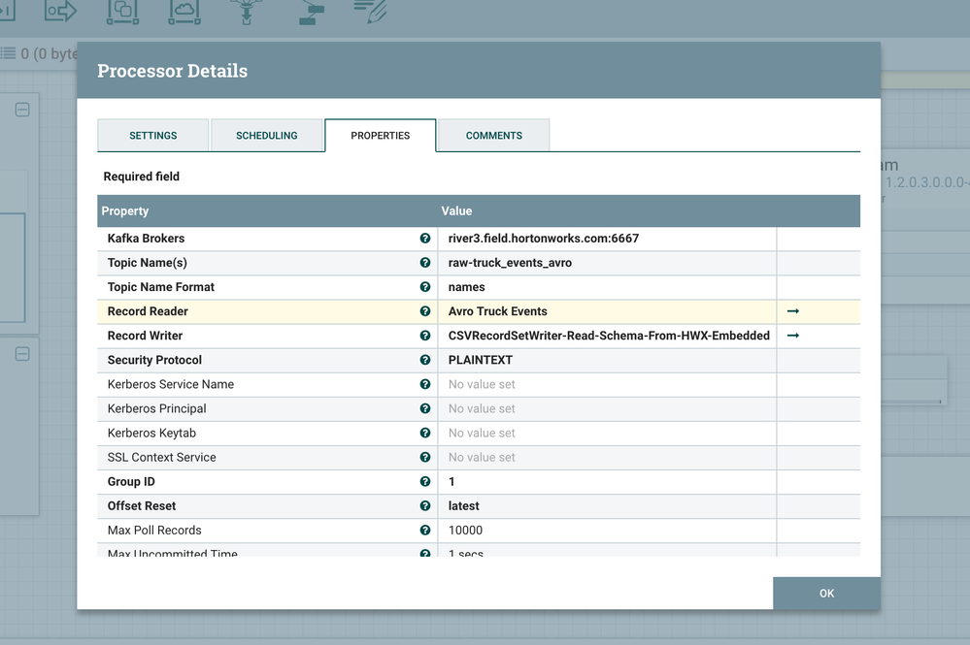This screenshot has height=645, width=970.
Task: Open the Scheduling tab
Action: tap(266, 136)
